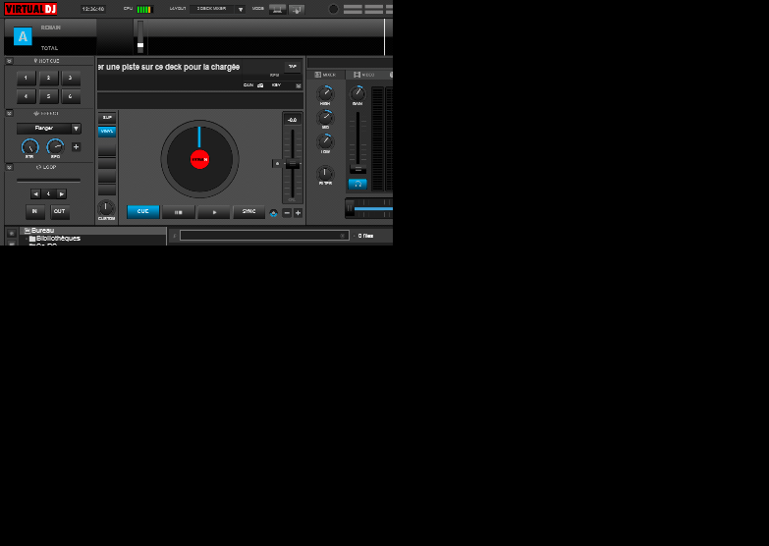Image resolution: width=769 pixels, height=546 pixels.
Task: Collapse the Effects panel icon
Action: [x=9, y=113]
